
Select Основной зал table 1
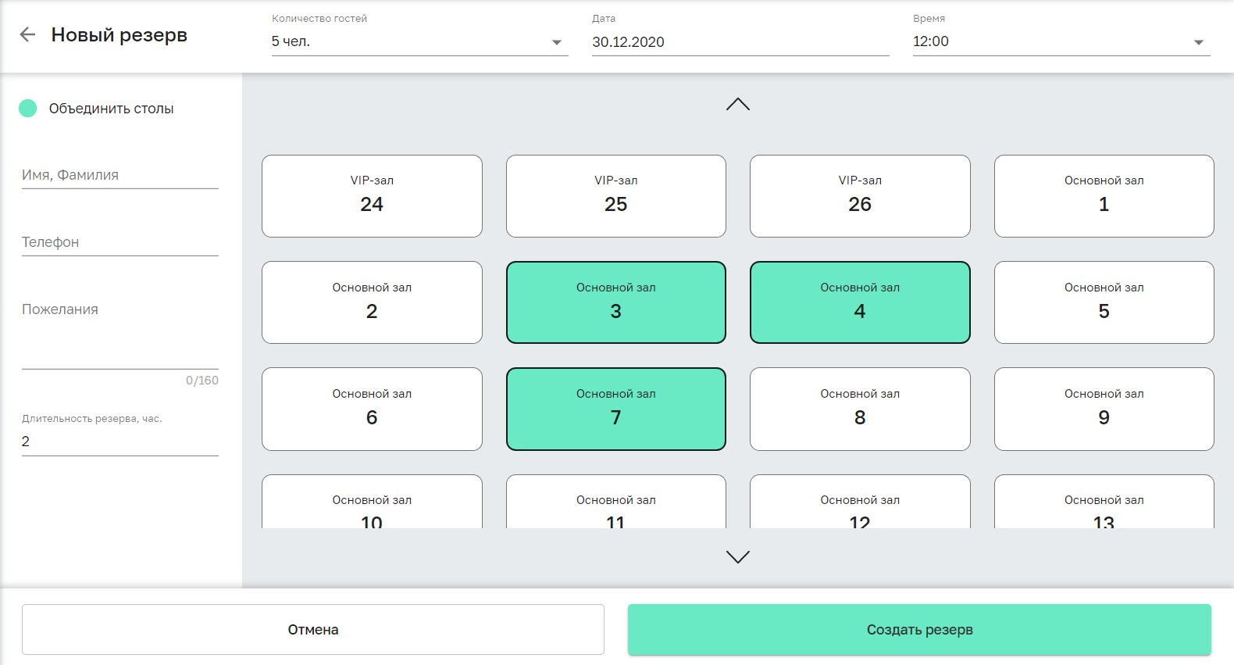click(1104, 195)
